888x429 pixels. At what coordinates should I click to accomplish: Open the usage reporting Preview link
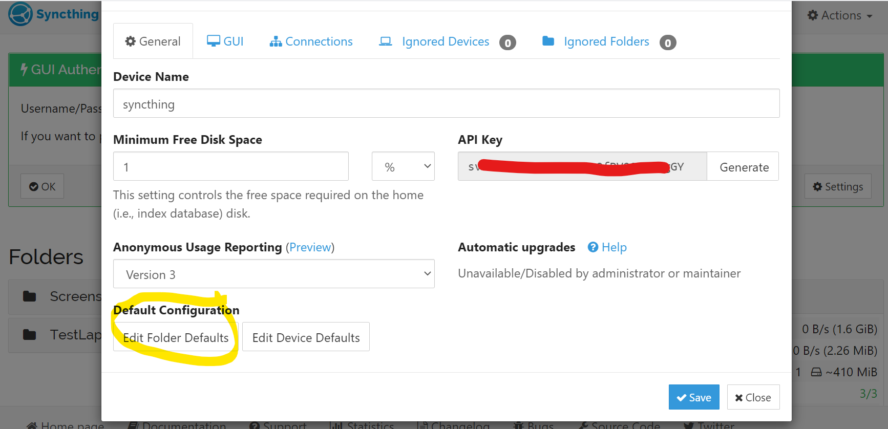[x=310, y=247]
